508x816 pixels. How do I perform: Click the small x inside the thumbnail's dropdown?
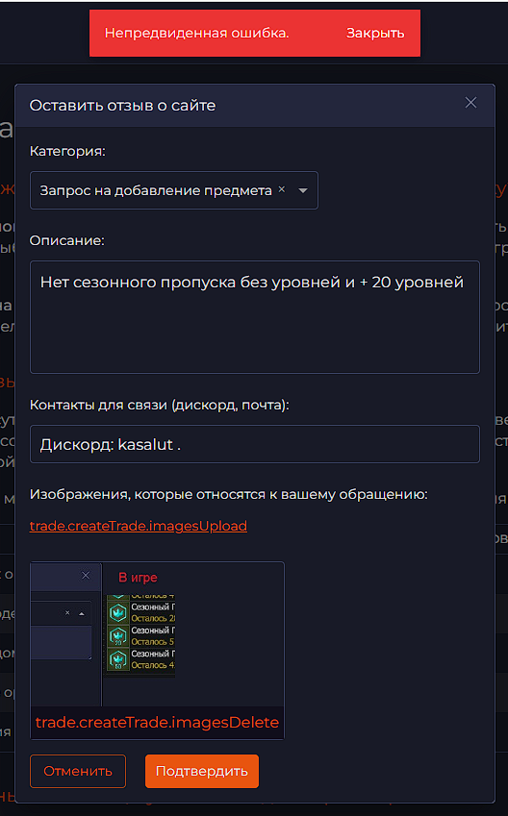point(67,613)
